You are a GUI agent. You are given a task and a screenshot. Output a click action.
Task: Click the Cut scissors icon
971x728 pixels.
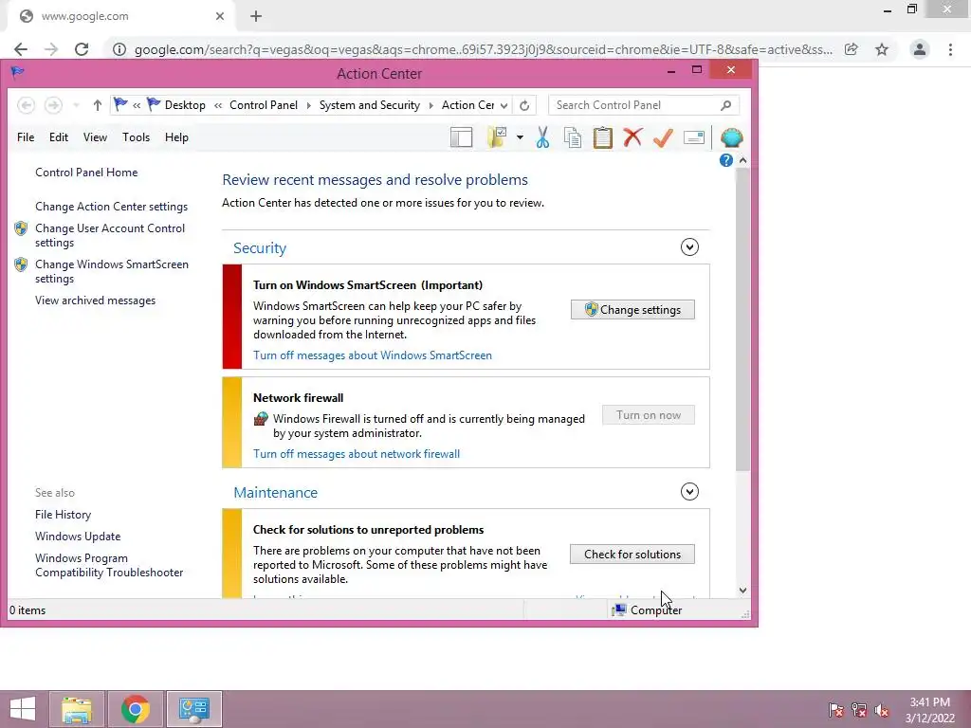542,137
